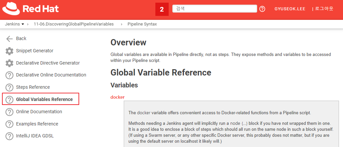Click the Snippet Generator gear icon
Image resolution: width=343 pixels, height=147 pixels.
10,51
